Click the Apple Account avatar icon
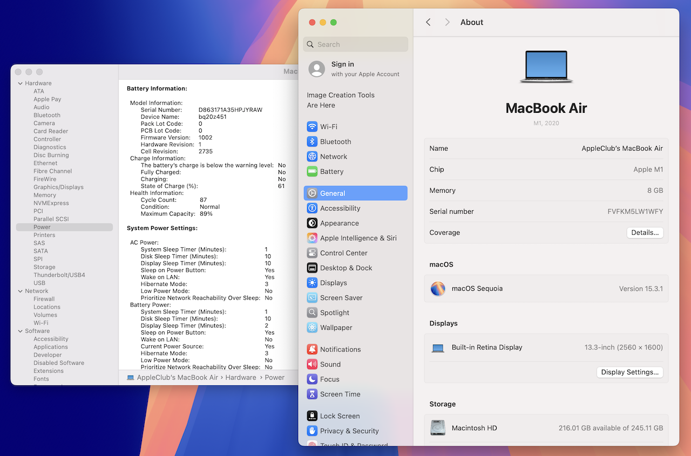This screenshot has width=691, height=456. point(316,69)
